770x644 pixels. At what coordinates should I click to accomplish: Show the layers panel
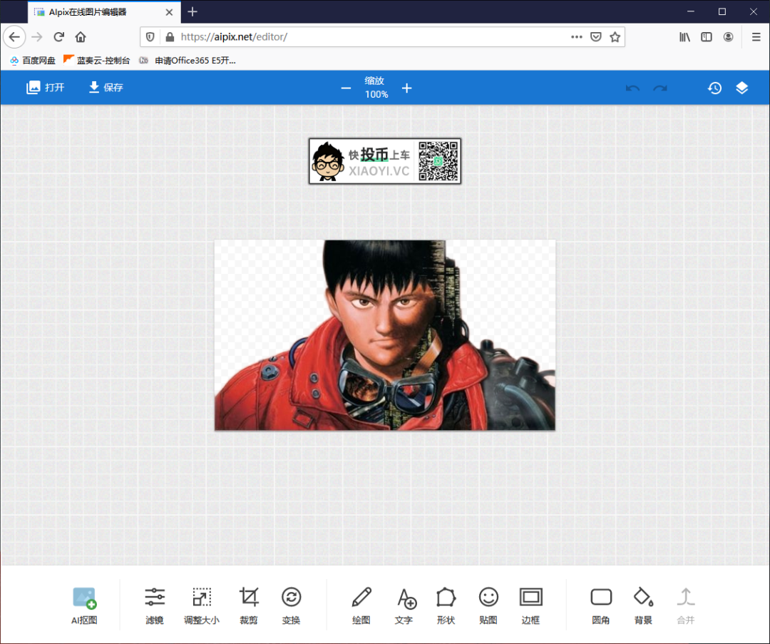[742, 88]
